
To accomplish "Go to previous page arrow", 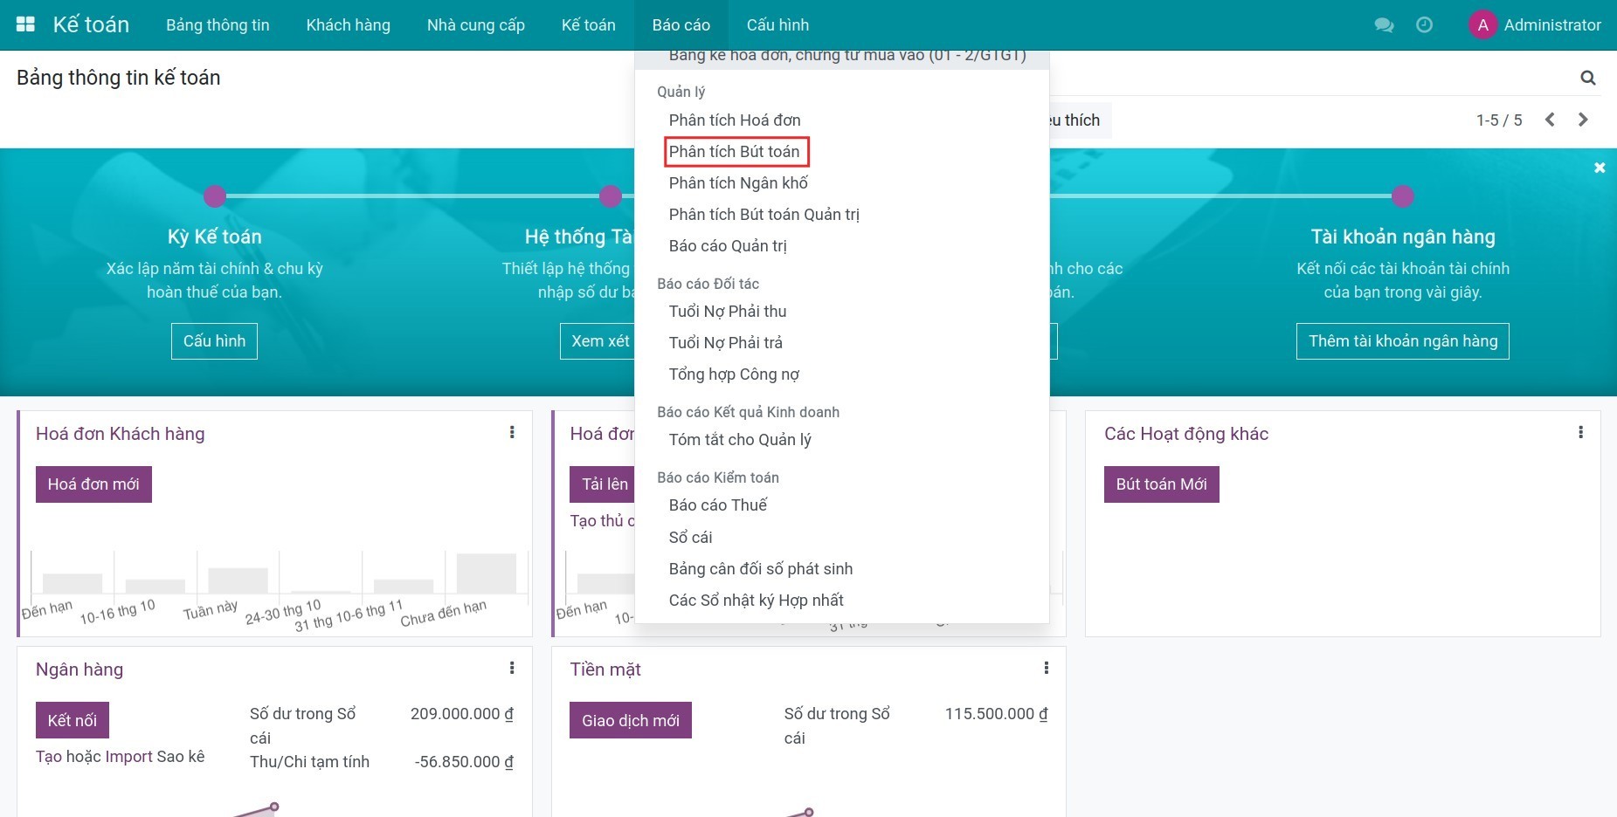I will tap(1550, 120).
